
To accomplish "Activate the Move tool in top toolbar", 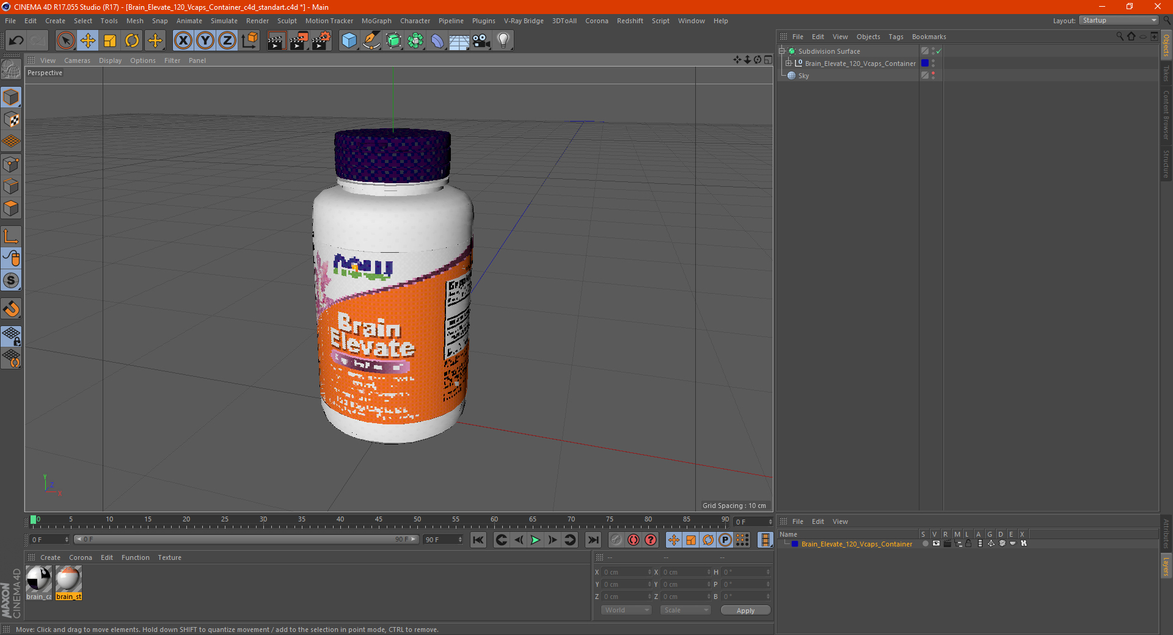I will 88,41.
